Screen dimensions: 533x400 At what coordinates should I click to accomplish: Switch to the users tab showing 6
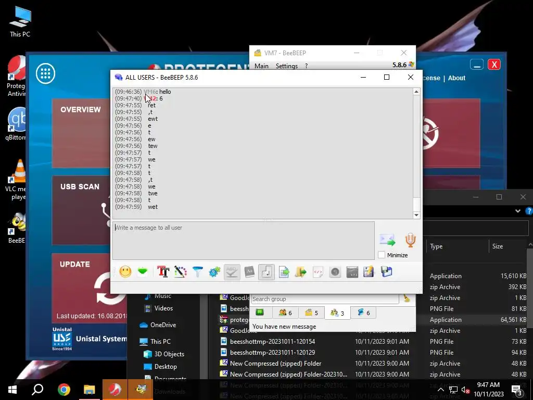coord(286,312)
